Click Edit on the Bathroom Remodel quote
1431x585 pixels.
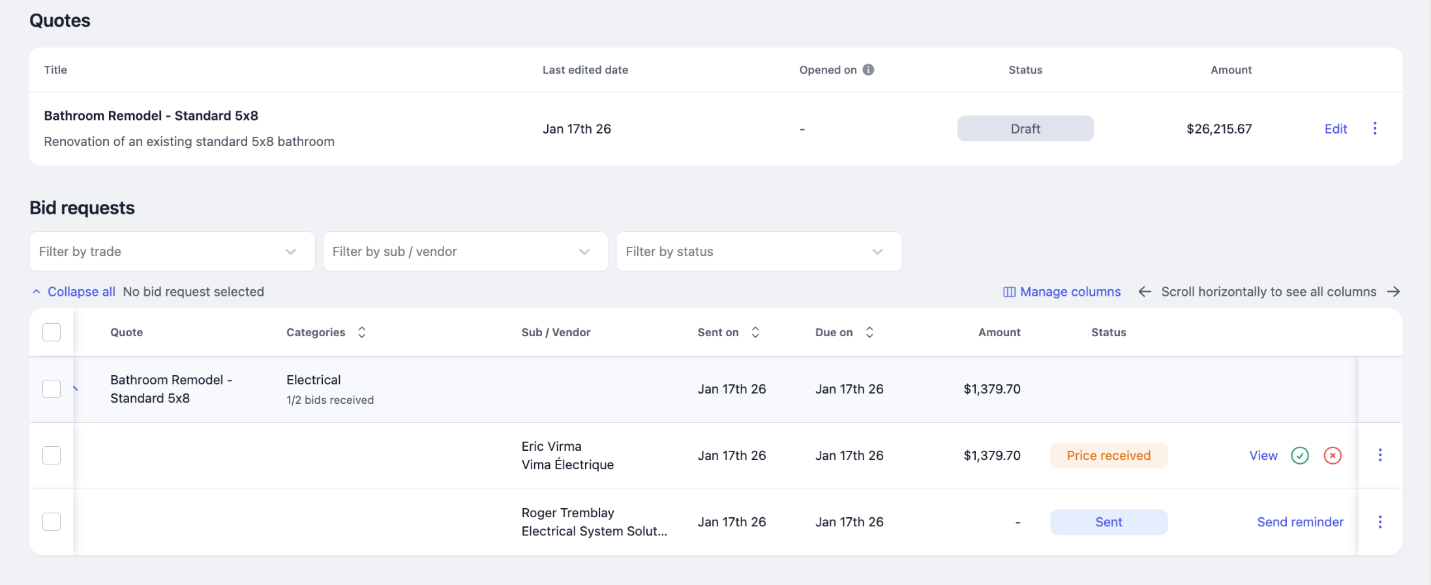pos(1335,129)
